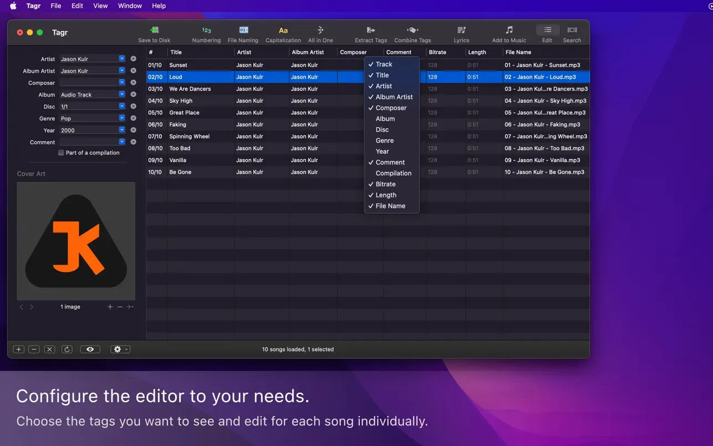
Task: Click the Add to Music icon
Action: [509, 31]
